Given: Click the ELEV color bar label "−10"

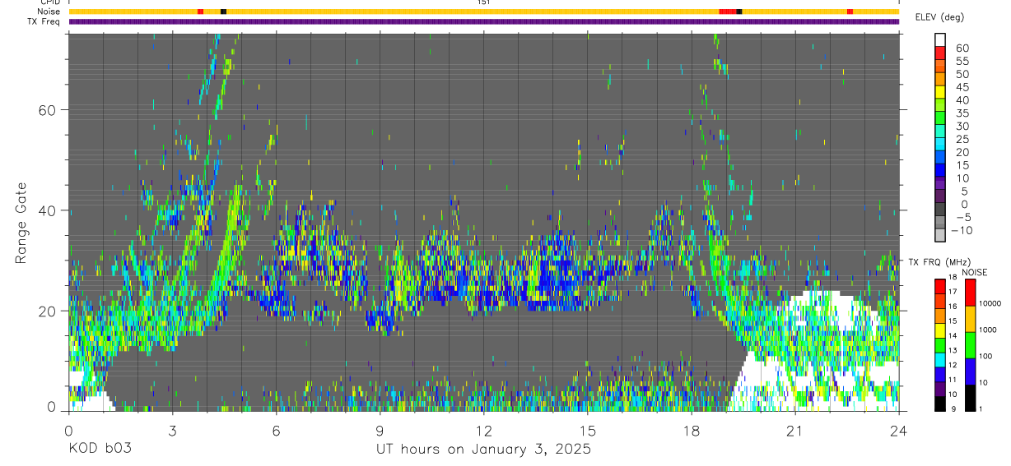Looking at the screenshot, I should pos(962,230).
